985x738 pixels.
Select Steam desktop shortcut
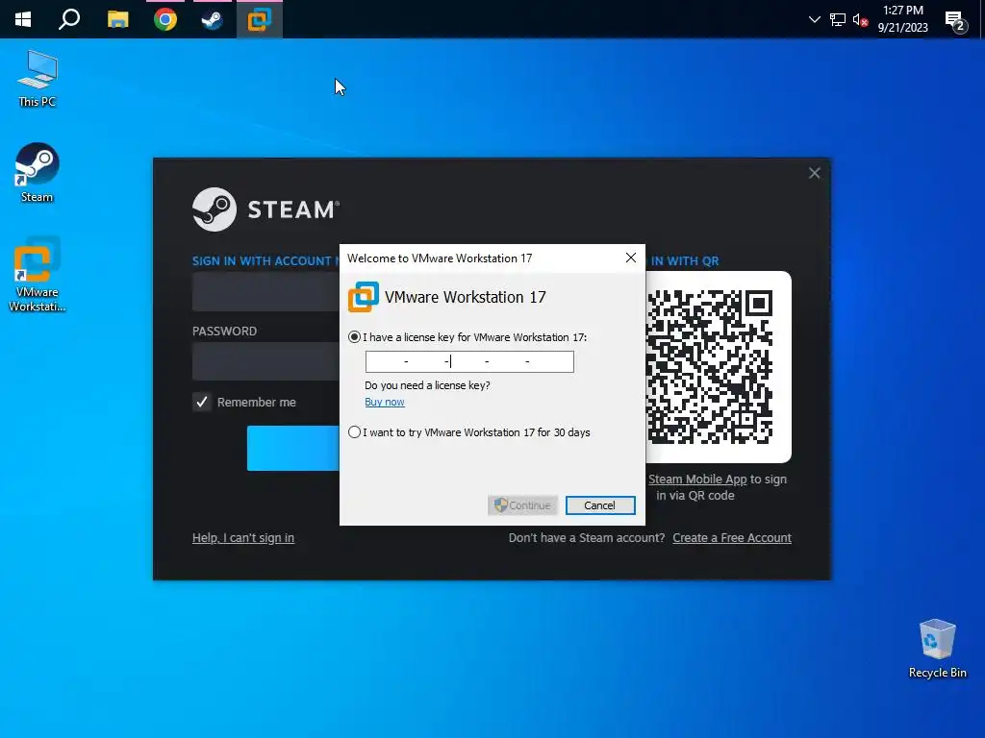pyautogui.click(x=38, y=173)
